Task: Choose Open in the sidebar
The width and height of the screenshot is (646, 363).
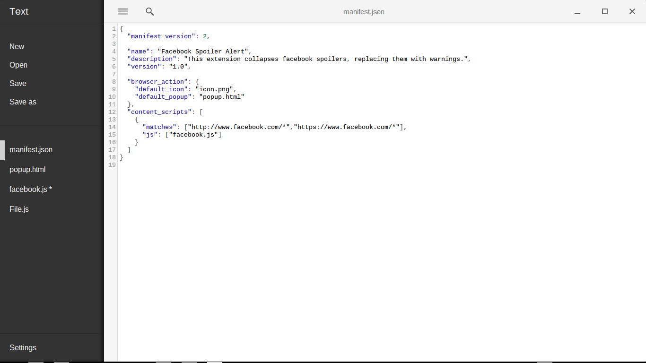Action: pyautogui.click(x=18, y=65)
